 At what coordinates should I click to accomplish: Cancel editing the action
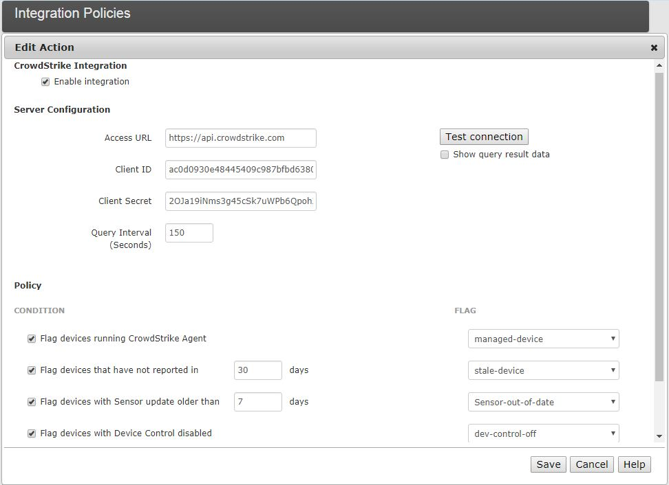point(591,464)
